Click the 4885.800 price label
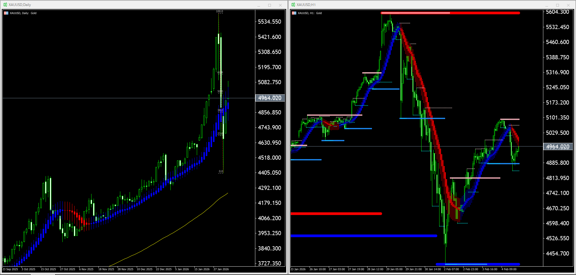Viewport: 576px width, 275px height. 557,163
